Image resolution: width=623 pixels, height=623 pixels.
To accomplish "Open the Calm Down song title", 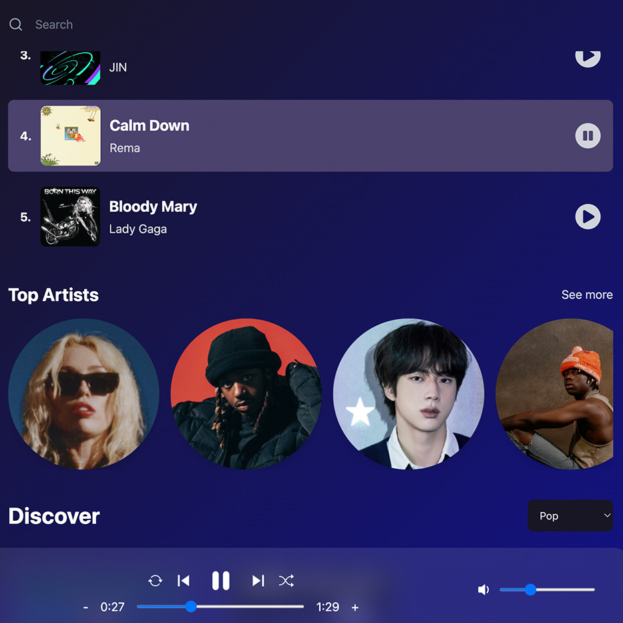I will pyautogui.click(x=150, y=126).
